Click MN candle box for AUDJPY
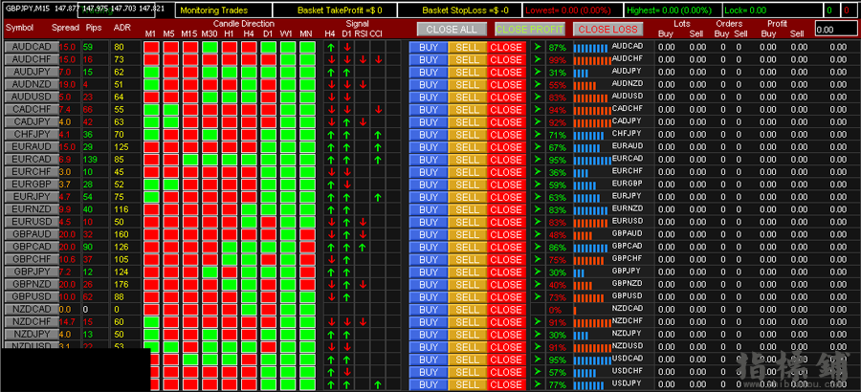The width and height of the screenshot is (861, 392). (x=307, y=72)
